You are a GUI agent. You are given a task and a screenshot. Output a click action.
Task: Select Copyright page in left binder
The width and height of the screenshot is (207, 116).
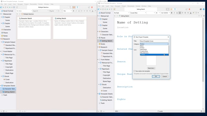point(9,67)
